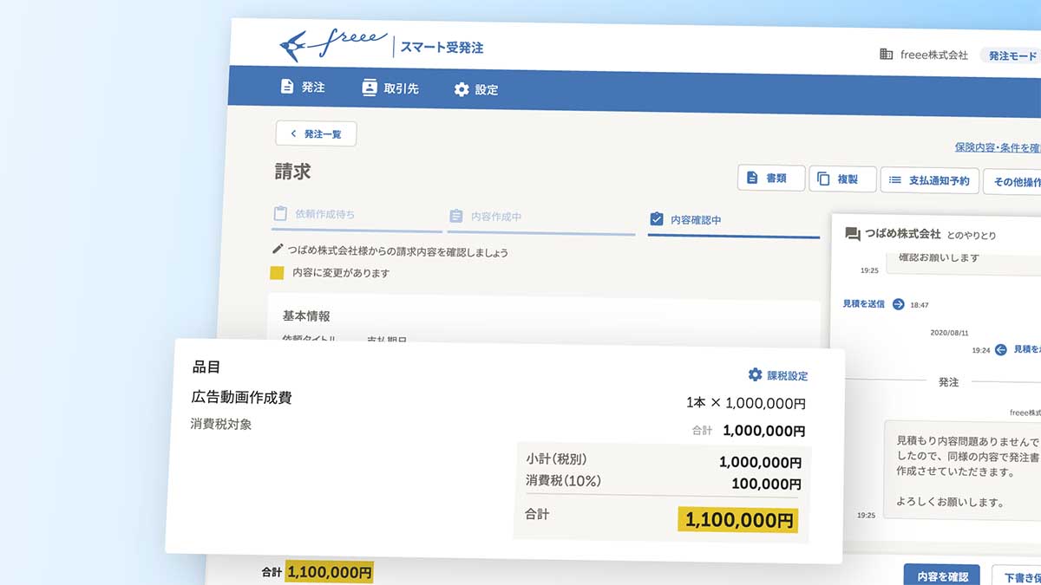Click the 設定 gear icon in navbar
Viewport: 1041px width, 585px height.
462,89
